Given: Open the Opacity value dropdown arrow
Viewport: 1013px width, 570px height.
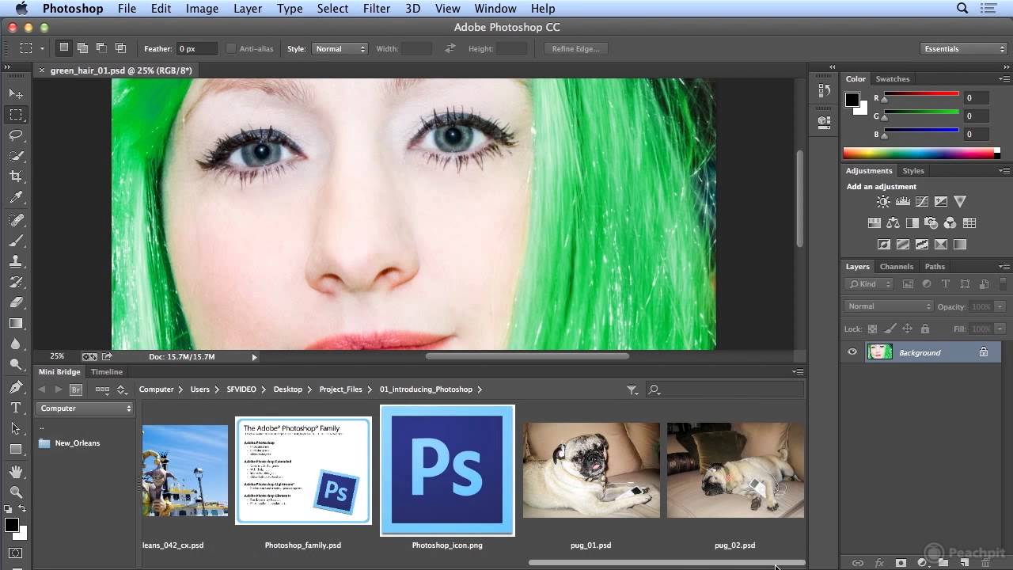Looking at the screenshot, I should (x=1000, y=306).
